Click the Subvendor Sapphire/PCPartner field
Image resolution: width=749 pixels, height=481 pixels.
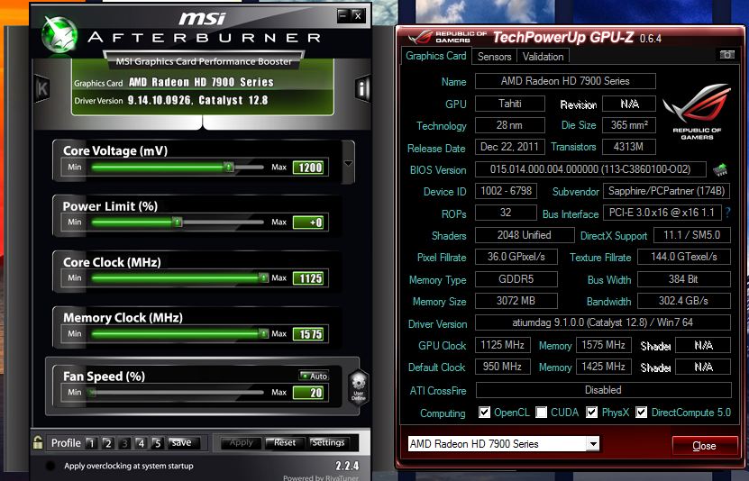[x=666, y=191]
